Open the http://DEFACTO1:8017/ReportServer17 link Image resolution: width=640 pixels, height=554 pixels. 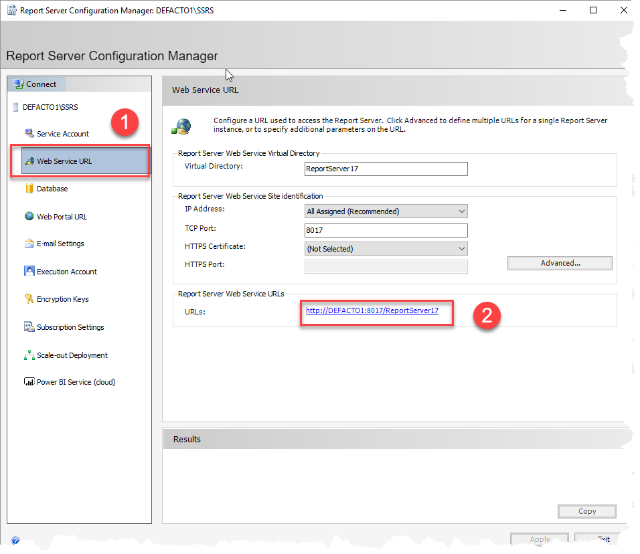[372, 310]
